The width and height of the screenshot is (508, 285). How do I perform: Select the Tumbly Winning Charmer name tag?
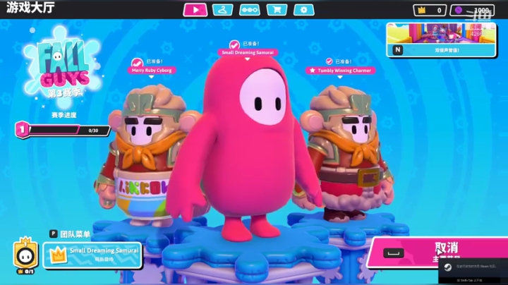[341, 71]
